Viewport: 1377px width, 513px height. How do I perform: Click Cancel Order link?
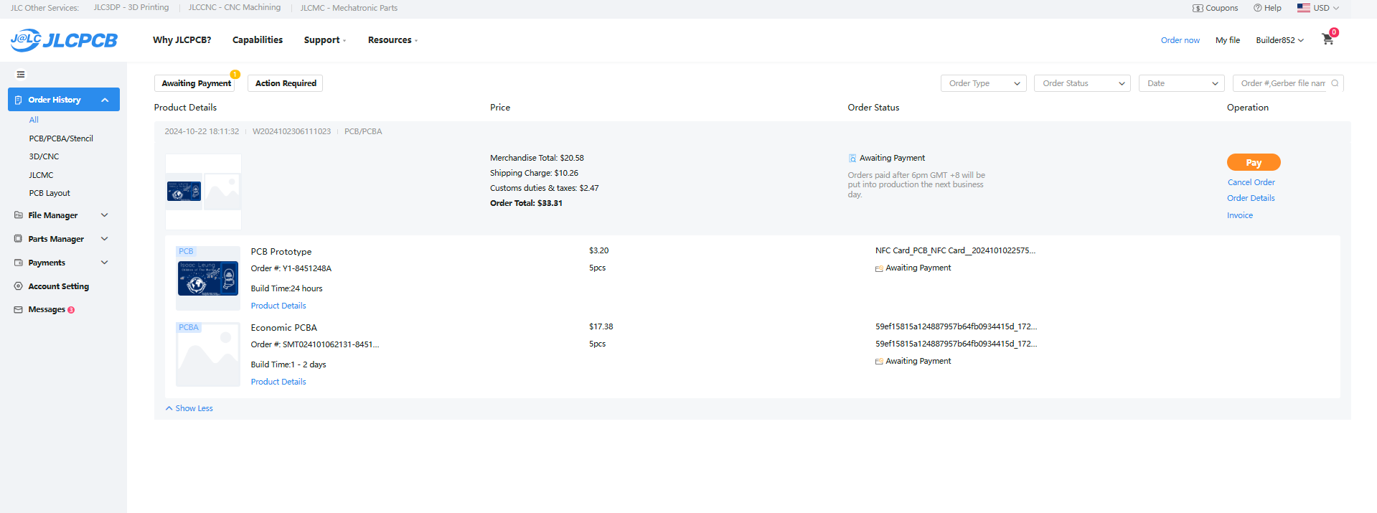[x=1251, y=182]
